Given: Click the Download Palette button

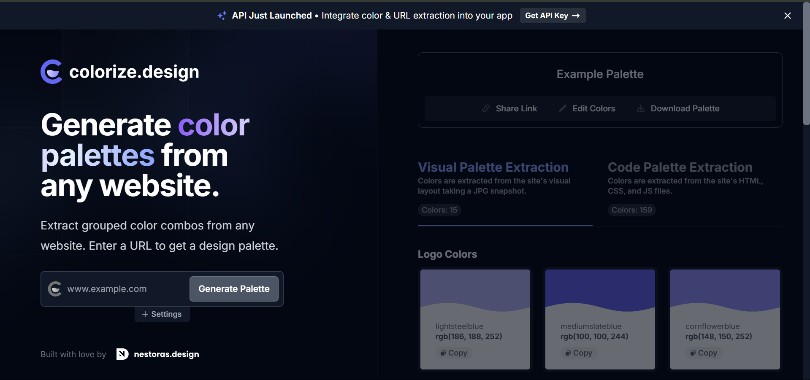Looking at the screenshot, I should point(678,108).
